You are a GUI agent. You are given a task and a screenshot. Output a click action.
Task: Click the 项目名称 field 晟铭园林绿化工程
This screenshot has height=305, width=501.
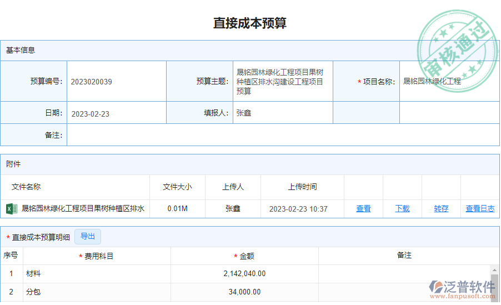(x=448, y=82)
